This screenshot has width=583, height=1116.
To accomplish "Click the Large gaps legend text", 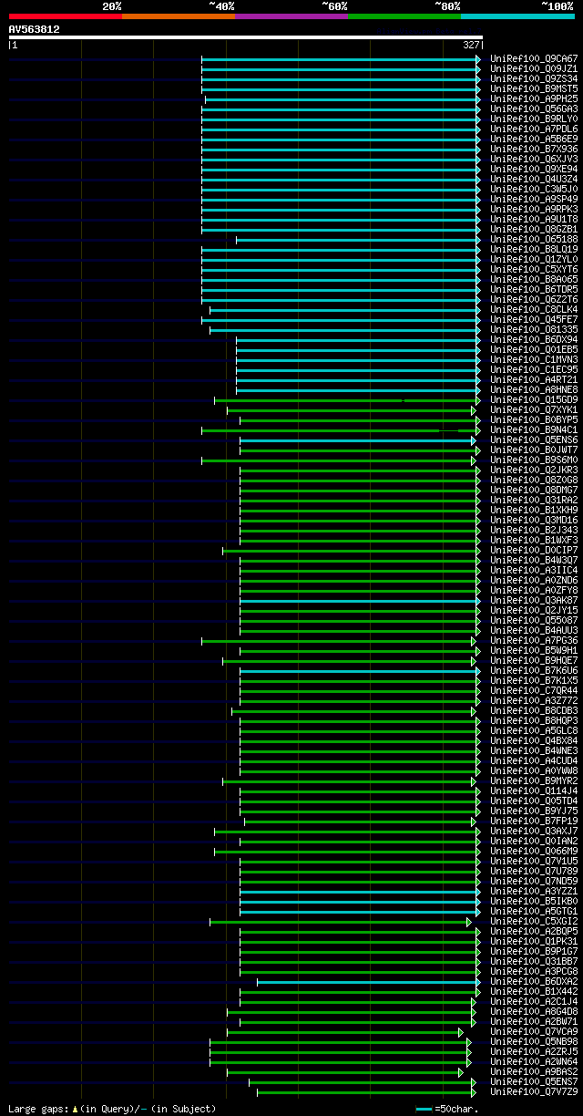I will [37, 1109].
